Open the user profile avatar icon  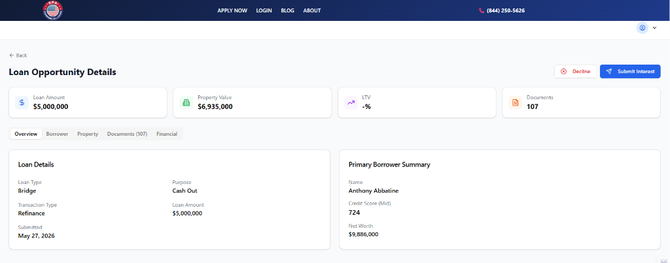click(x=642, y=28)
